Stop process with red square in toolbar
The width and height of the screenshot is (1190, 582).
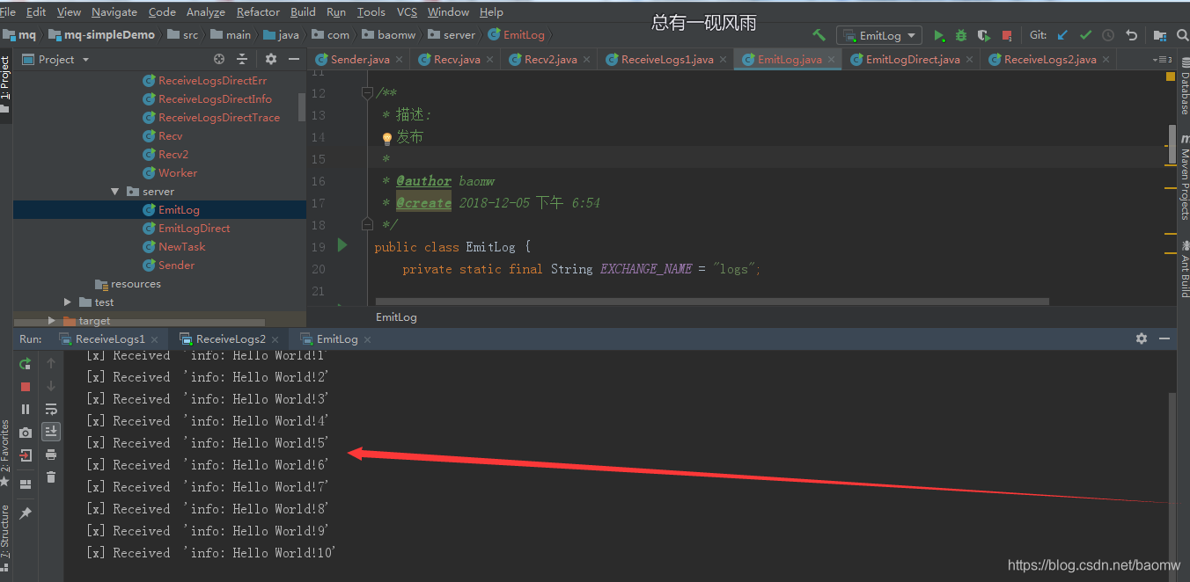pos(1007,35)
